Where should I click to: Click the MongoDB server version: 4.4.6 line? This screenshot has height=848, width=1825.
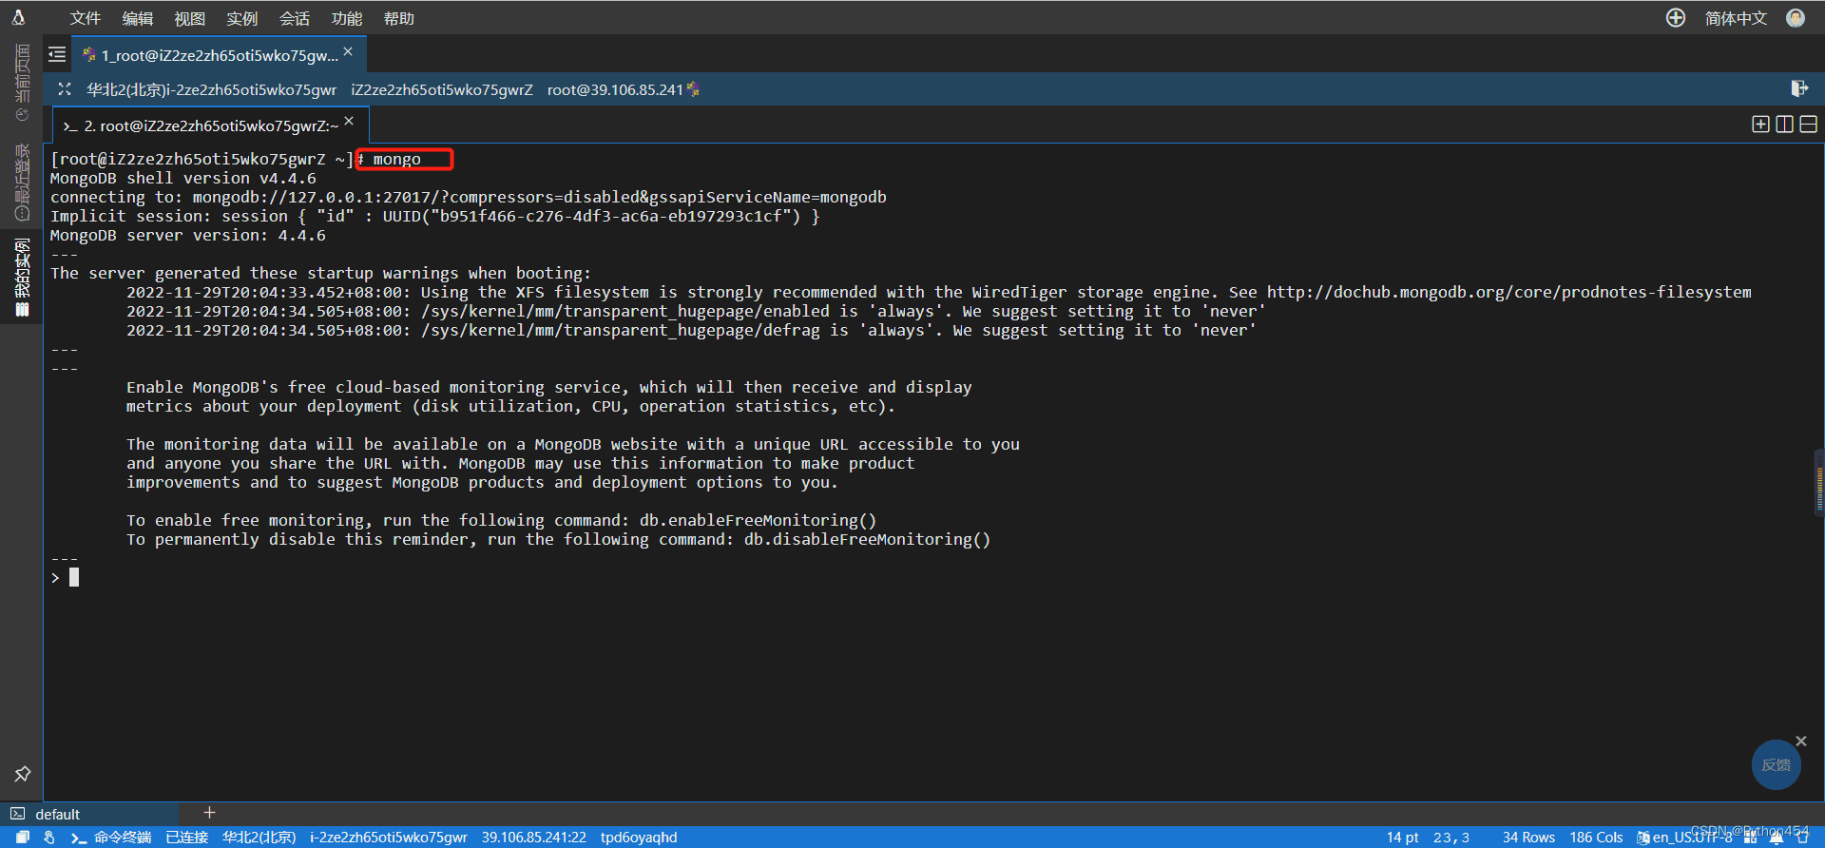pos(188,235)
